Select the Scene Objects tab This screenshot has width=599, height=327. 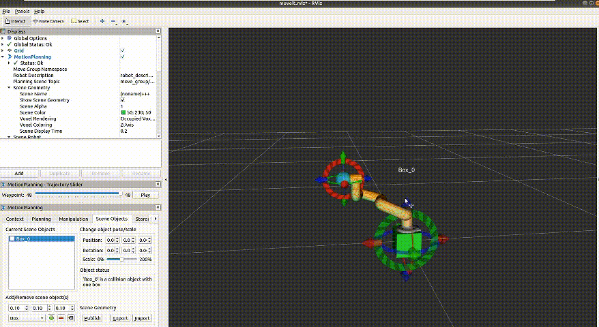click(x=112, y=219)
